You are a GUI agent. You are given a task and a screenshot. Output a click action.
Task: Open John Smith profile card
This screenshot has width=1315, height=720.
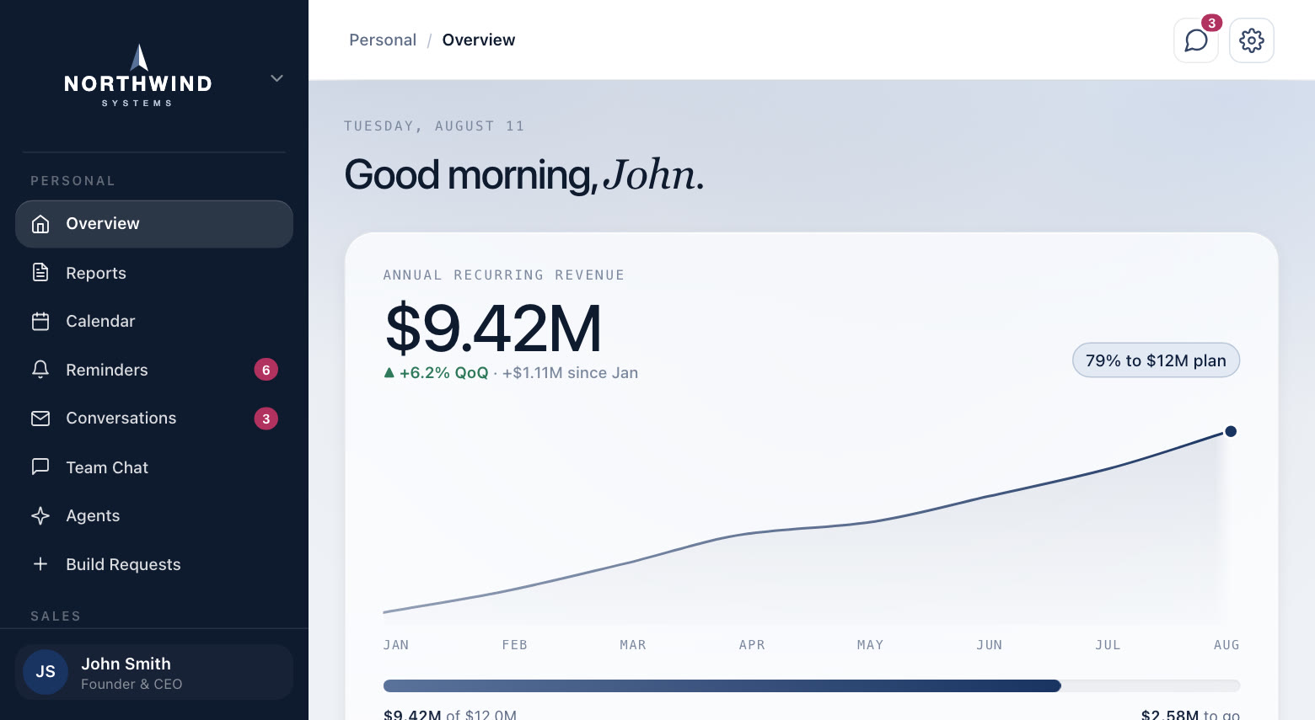tap(154, 672)
